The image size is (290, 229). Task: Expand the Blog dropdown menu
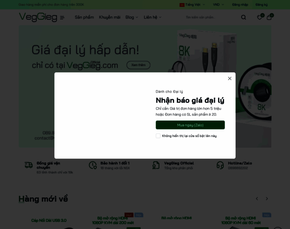pyautogui.click(x=132, y=17)
